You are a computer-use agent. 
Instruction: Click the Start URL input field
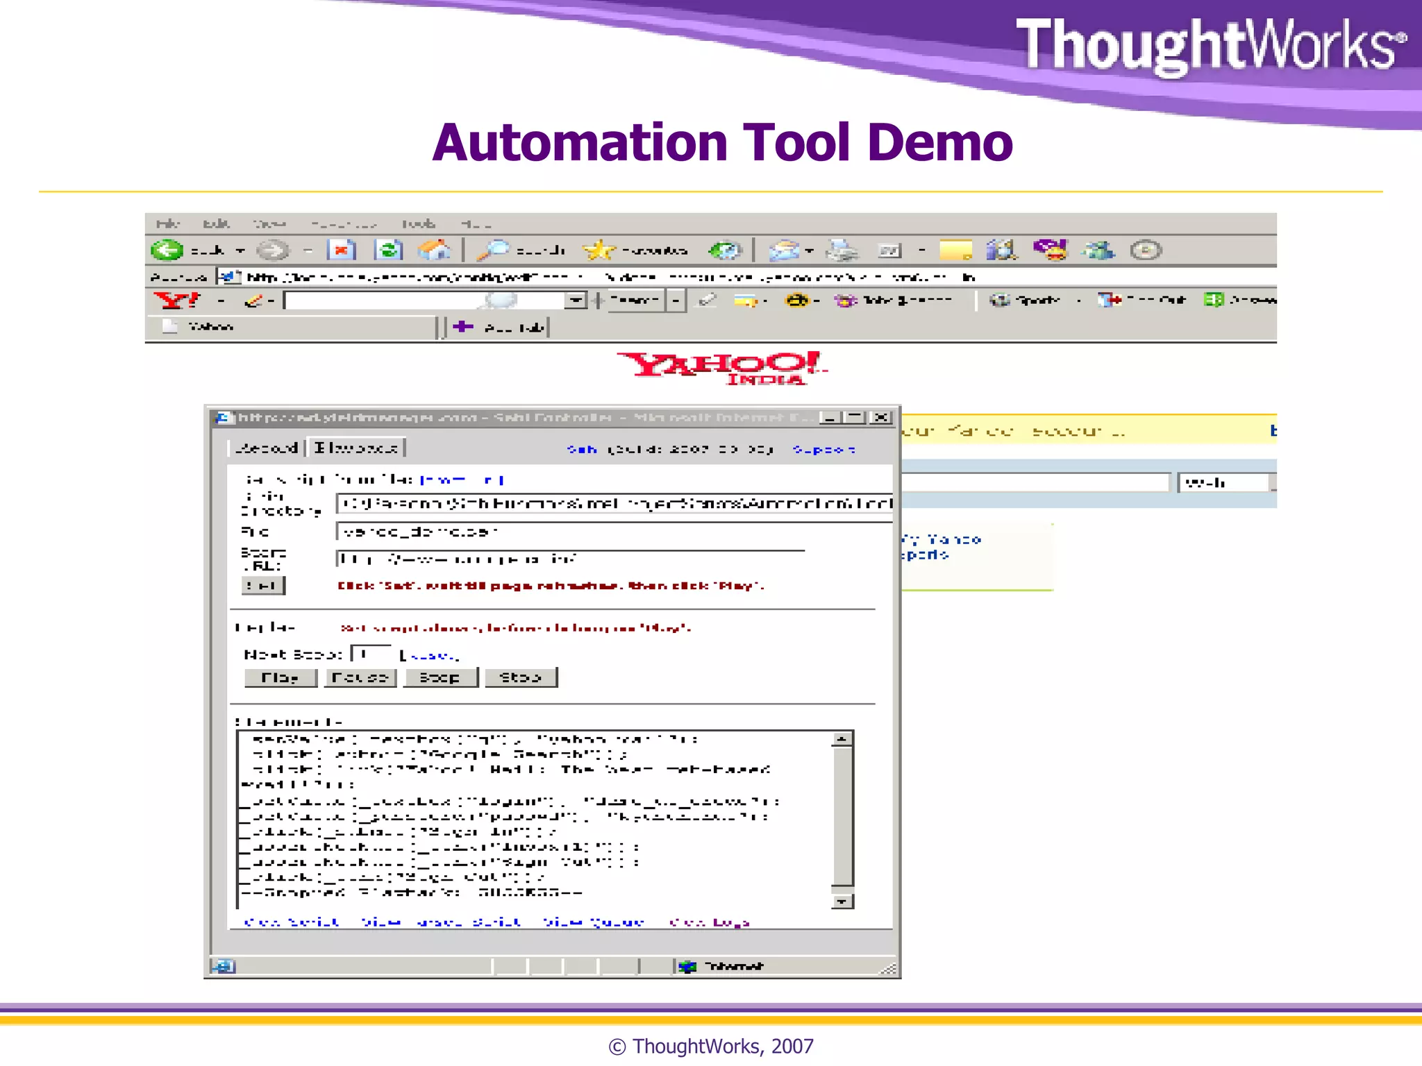coord(571,559)
